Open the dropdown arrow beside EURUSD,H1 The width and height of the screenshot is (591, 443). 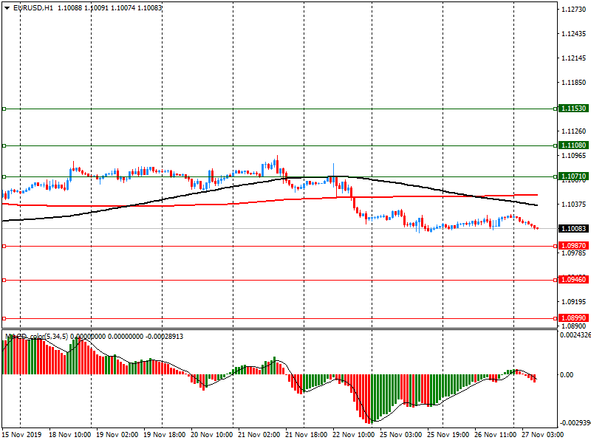click(x=7, y=7)
